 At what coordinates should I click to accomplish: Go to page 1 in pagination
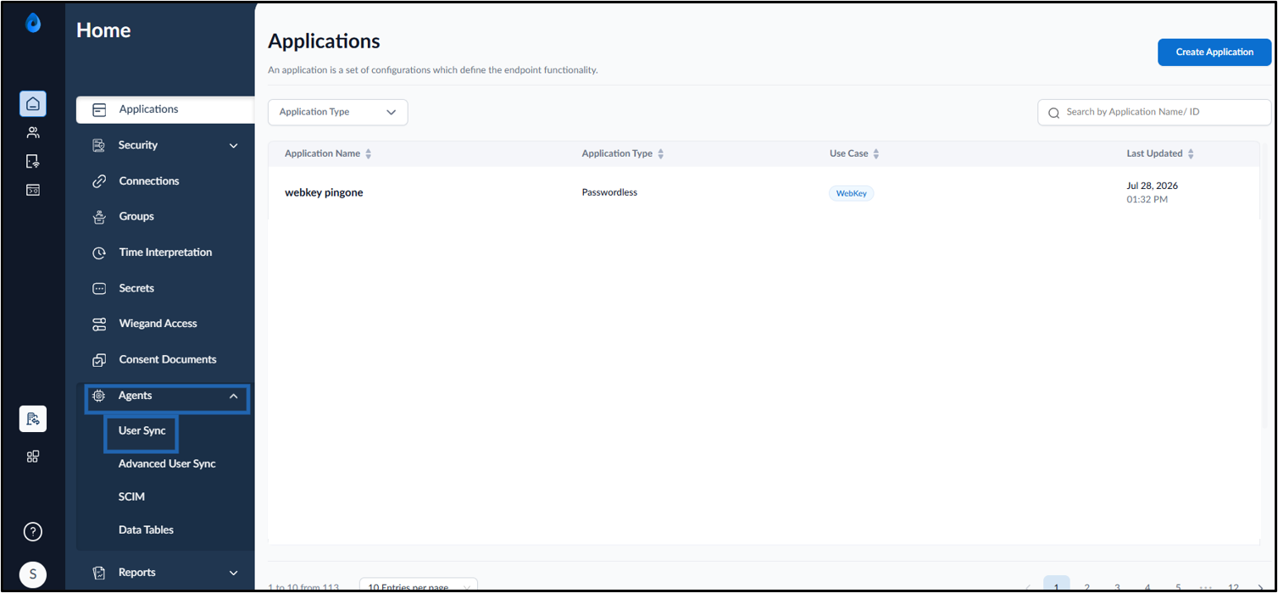pos(1056,585)
